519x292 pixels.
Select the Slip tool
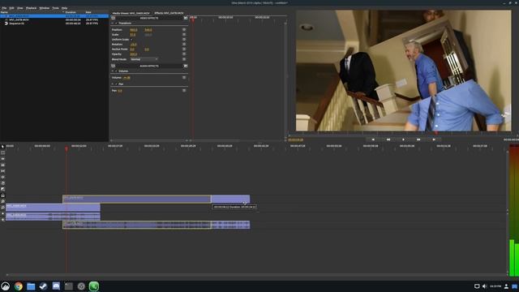pyautogui.click(x=3, y=171)
